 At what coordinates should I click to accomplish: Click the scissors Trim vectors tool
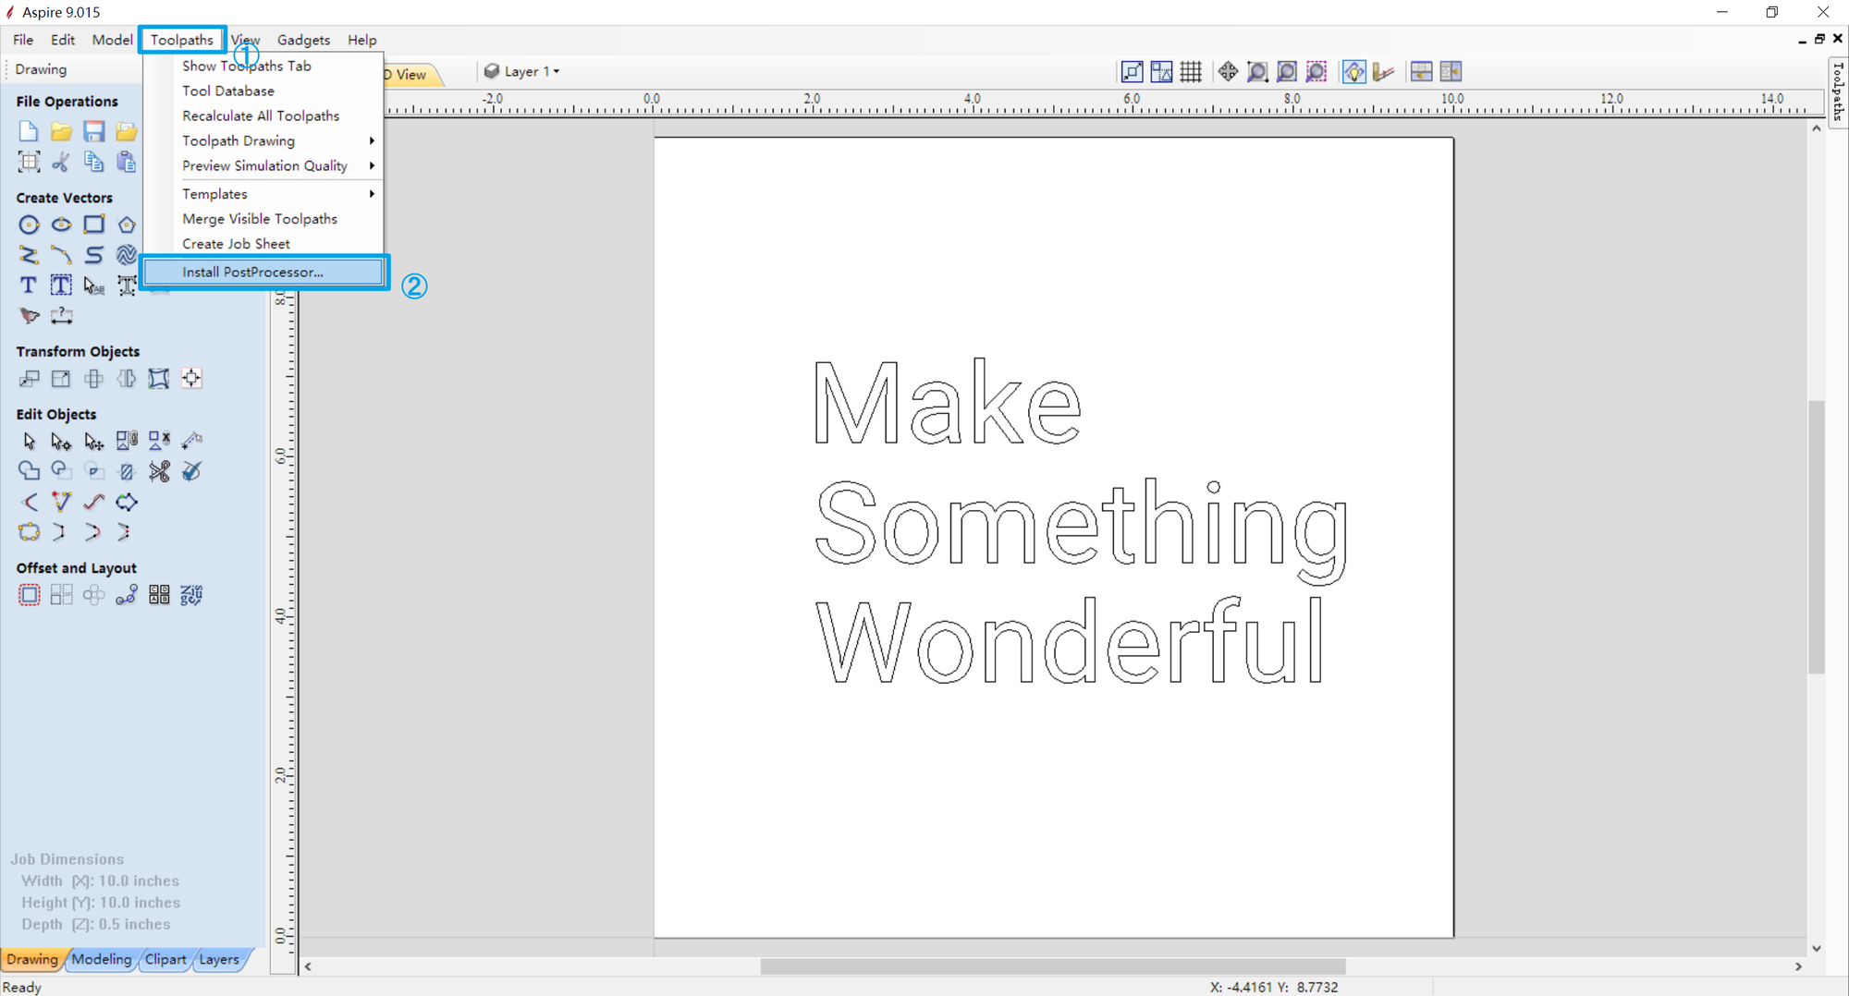(159, 471)
